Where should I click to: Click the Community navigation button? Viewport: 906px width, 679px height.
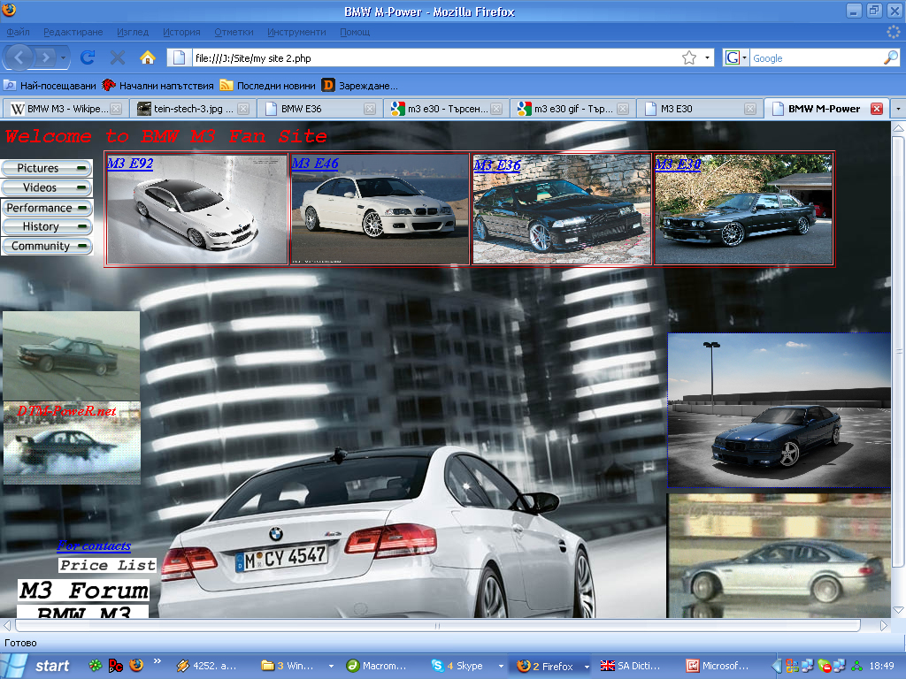[47, 246]
